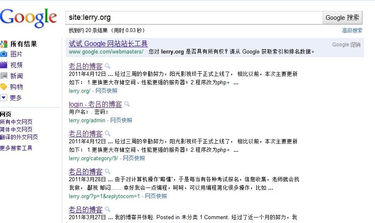Click the search box with site:lerry.org
Viewport: 375px width, 223px height.
[x=194, y=17]
